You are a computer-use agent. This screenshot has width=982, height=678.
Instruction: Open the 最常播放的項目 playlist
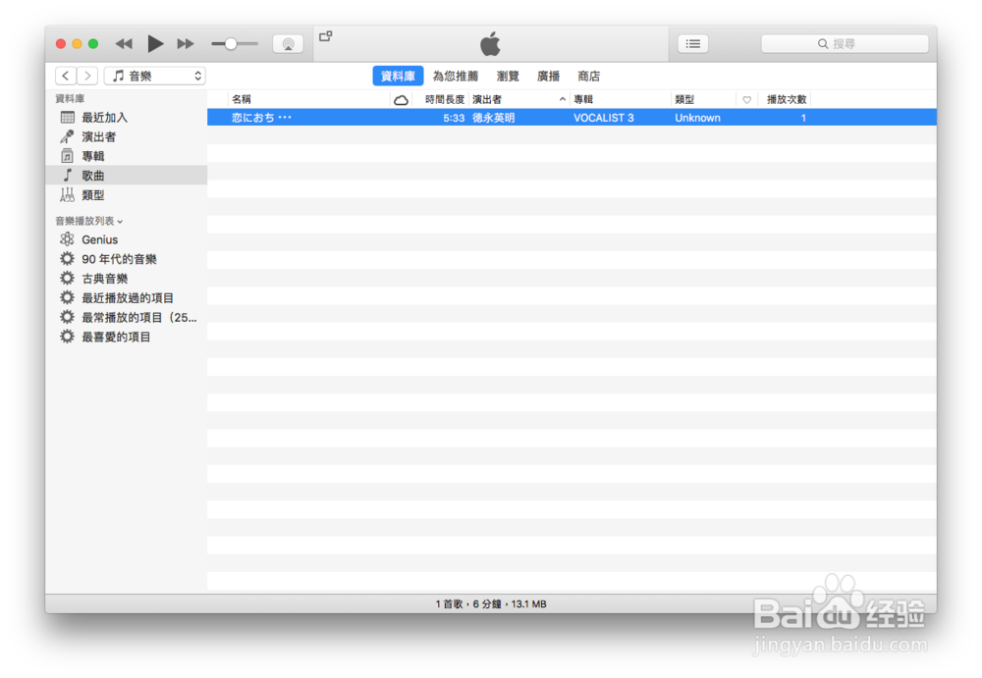pyautogui.click(x=127, y=317)
